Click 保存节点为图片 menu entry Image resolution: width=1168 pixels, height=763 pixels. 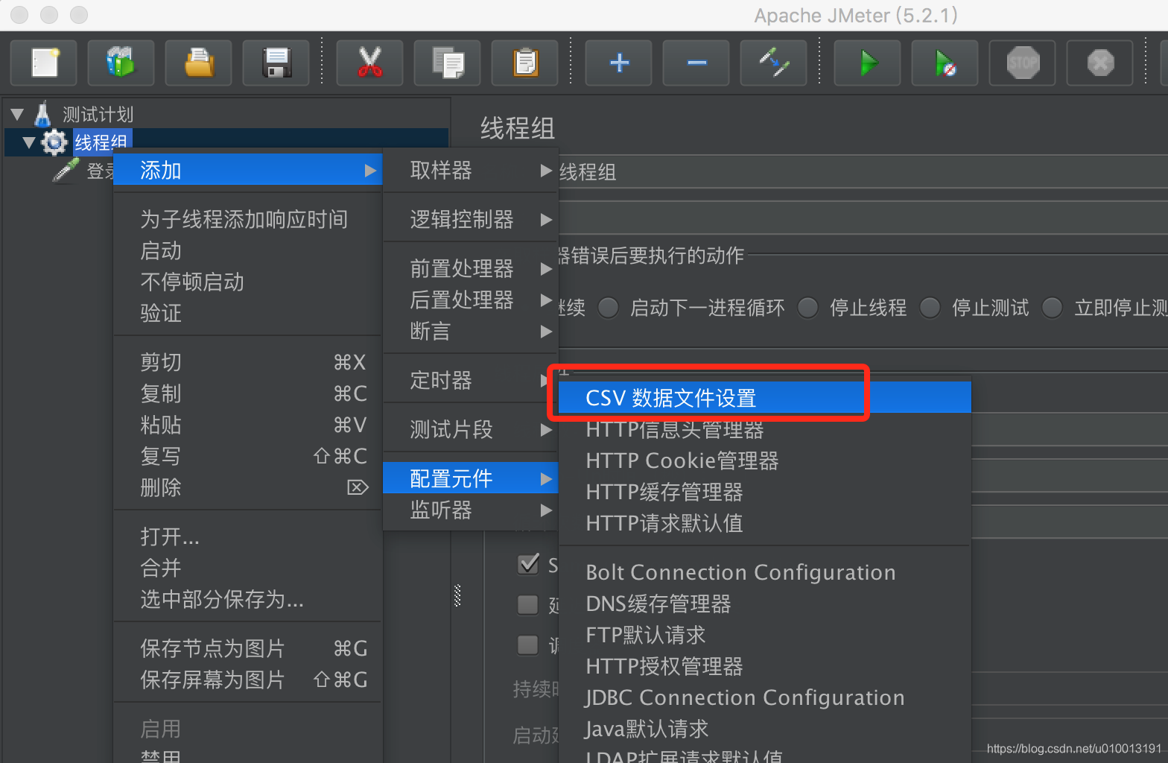tap(248, 648)
